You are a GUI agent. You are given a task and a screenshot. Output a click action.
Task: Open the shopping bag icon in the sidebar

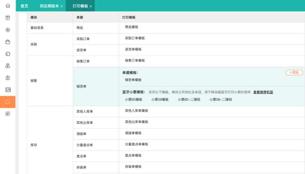pos(8,42)
